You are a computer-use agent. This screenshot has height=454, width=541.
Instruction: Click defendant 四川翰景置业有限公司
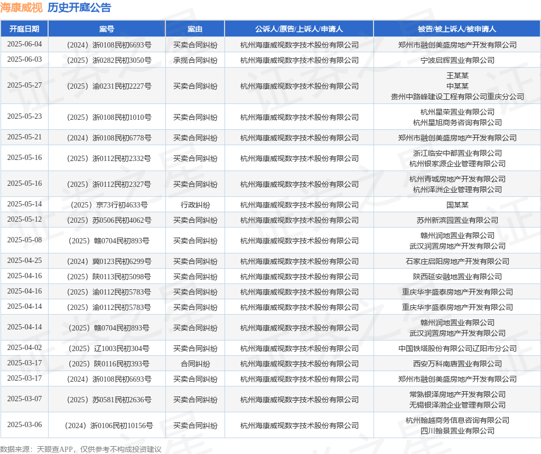pos(458,431)
